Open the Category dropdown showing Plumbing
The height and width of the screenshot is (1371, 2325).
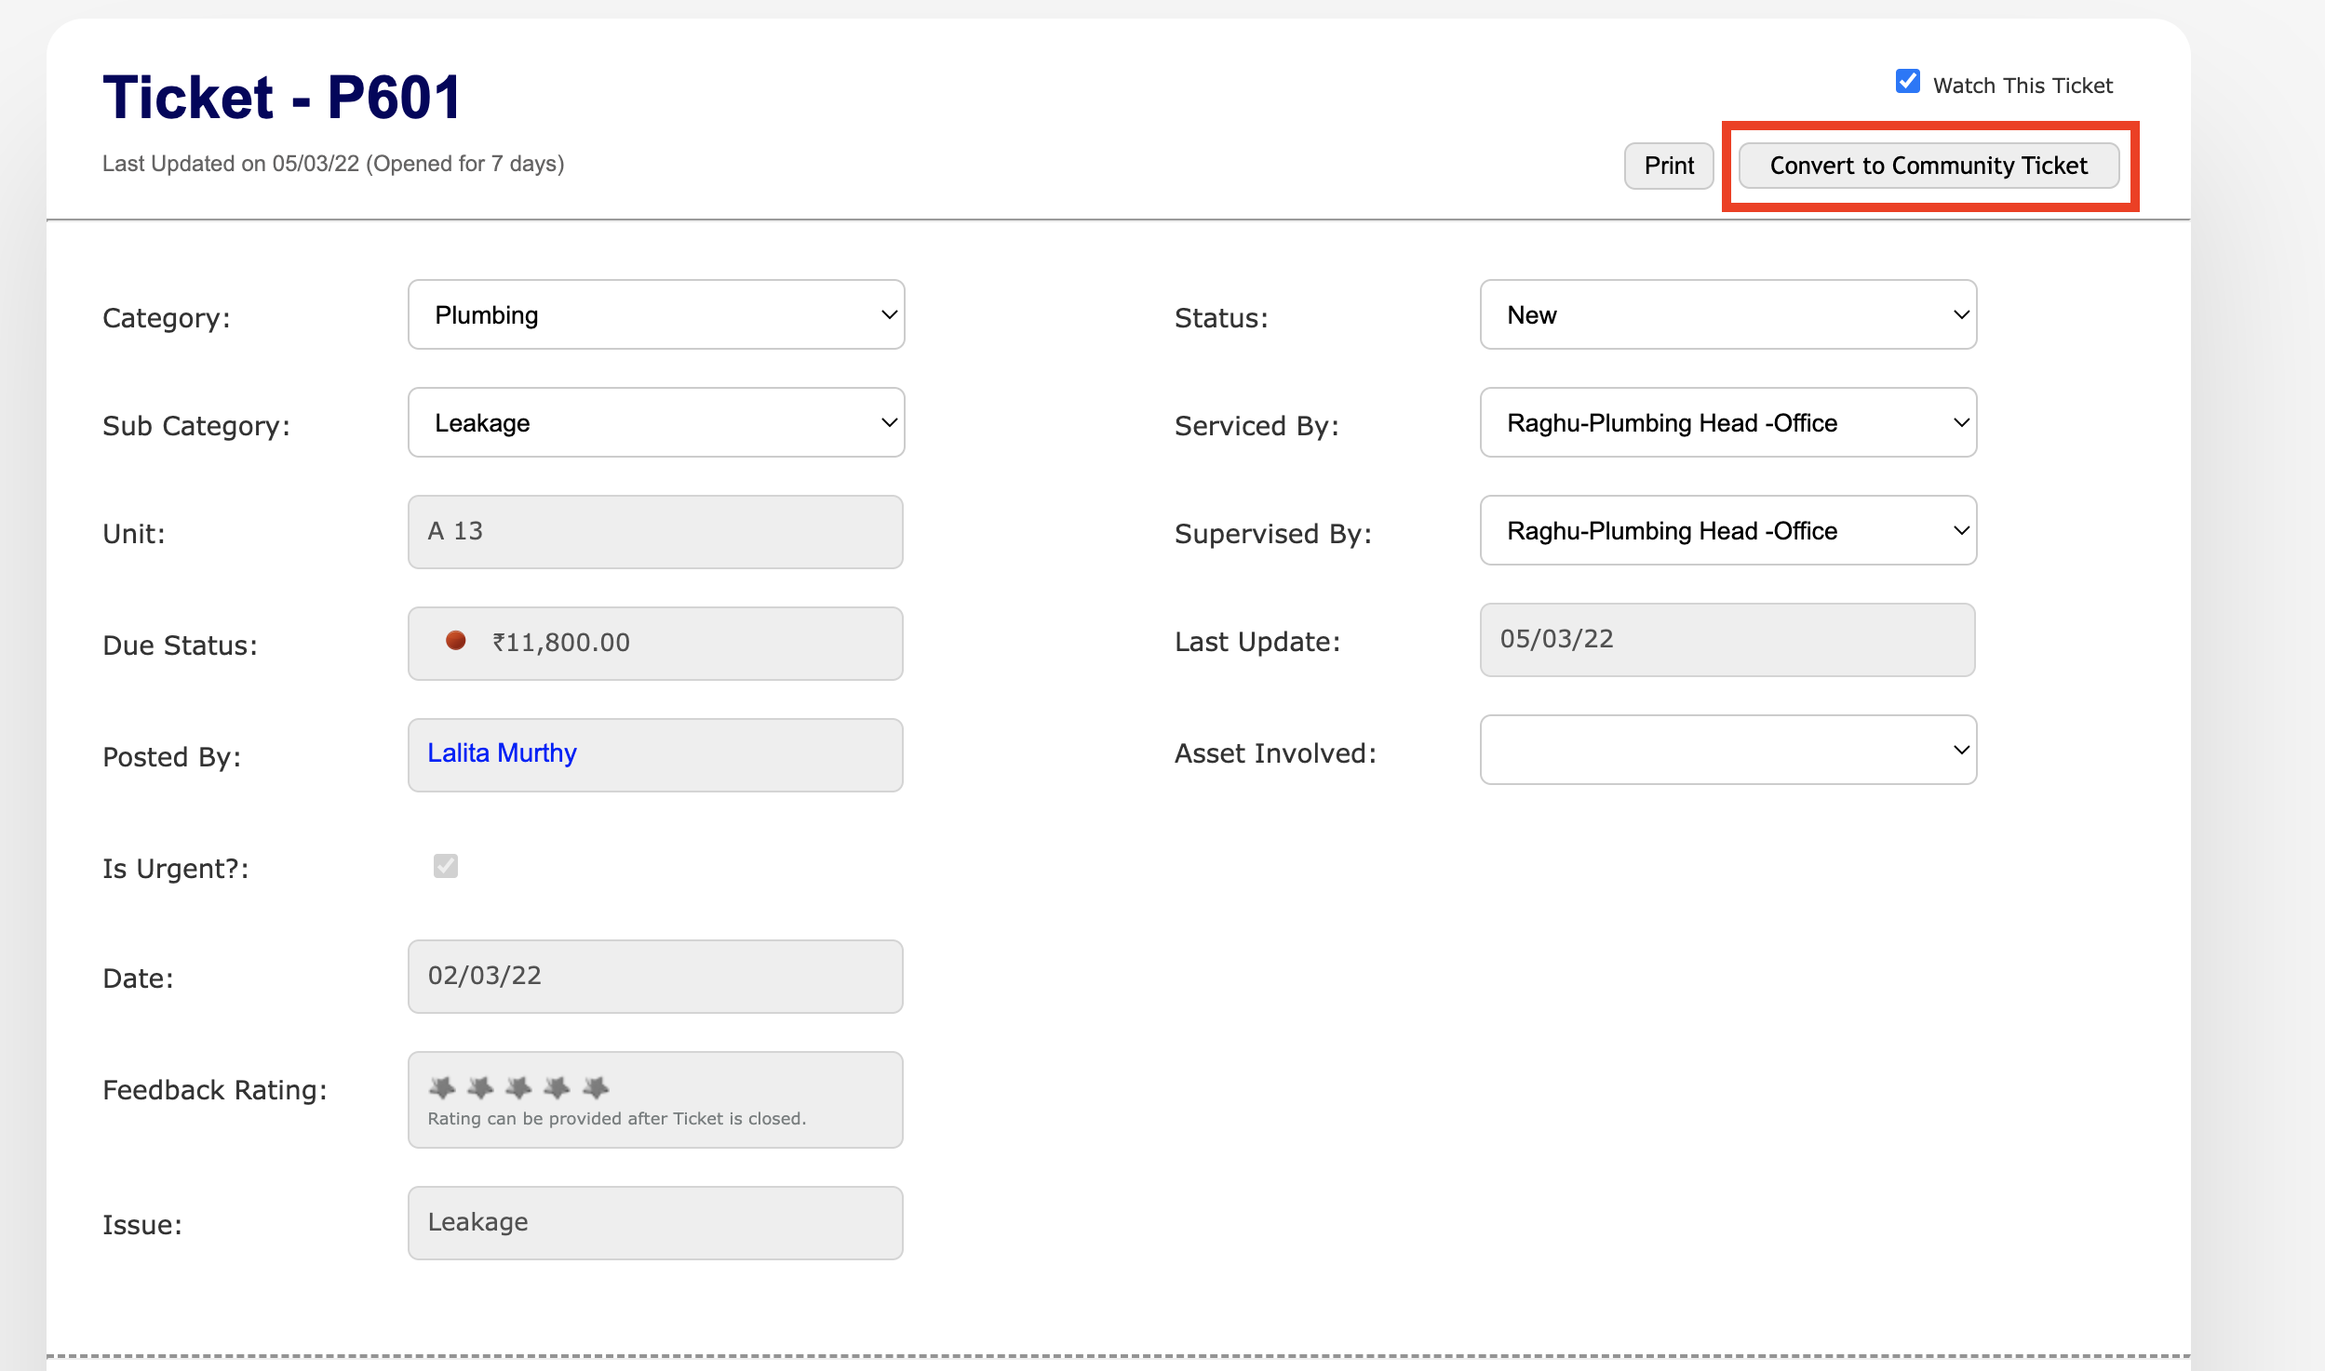pos(656,314)
